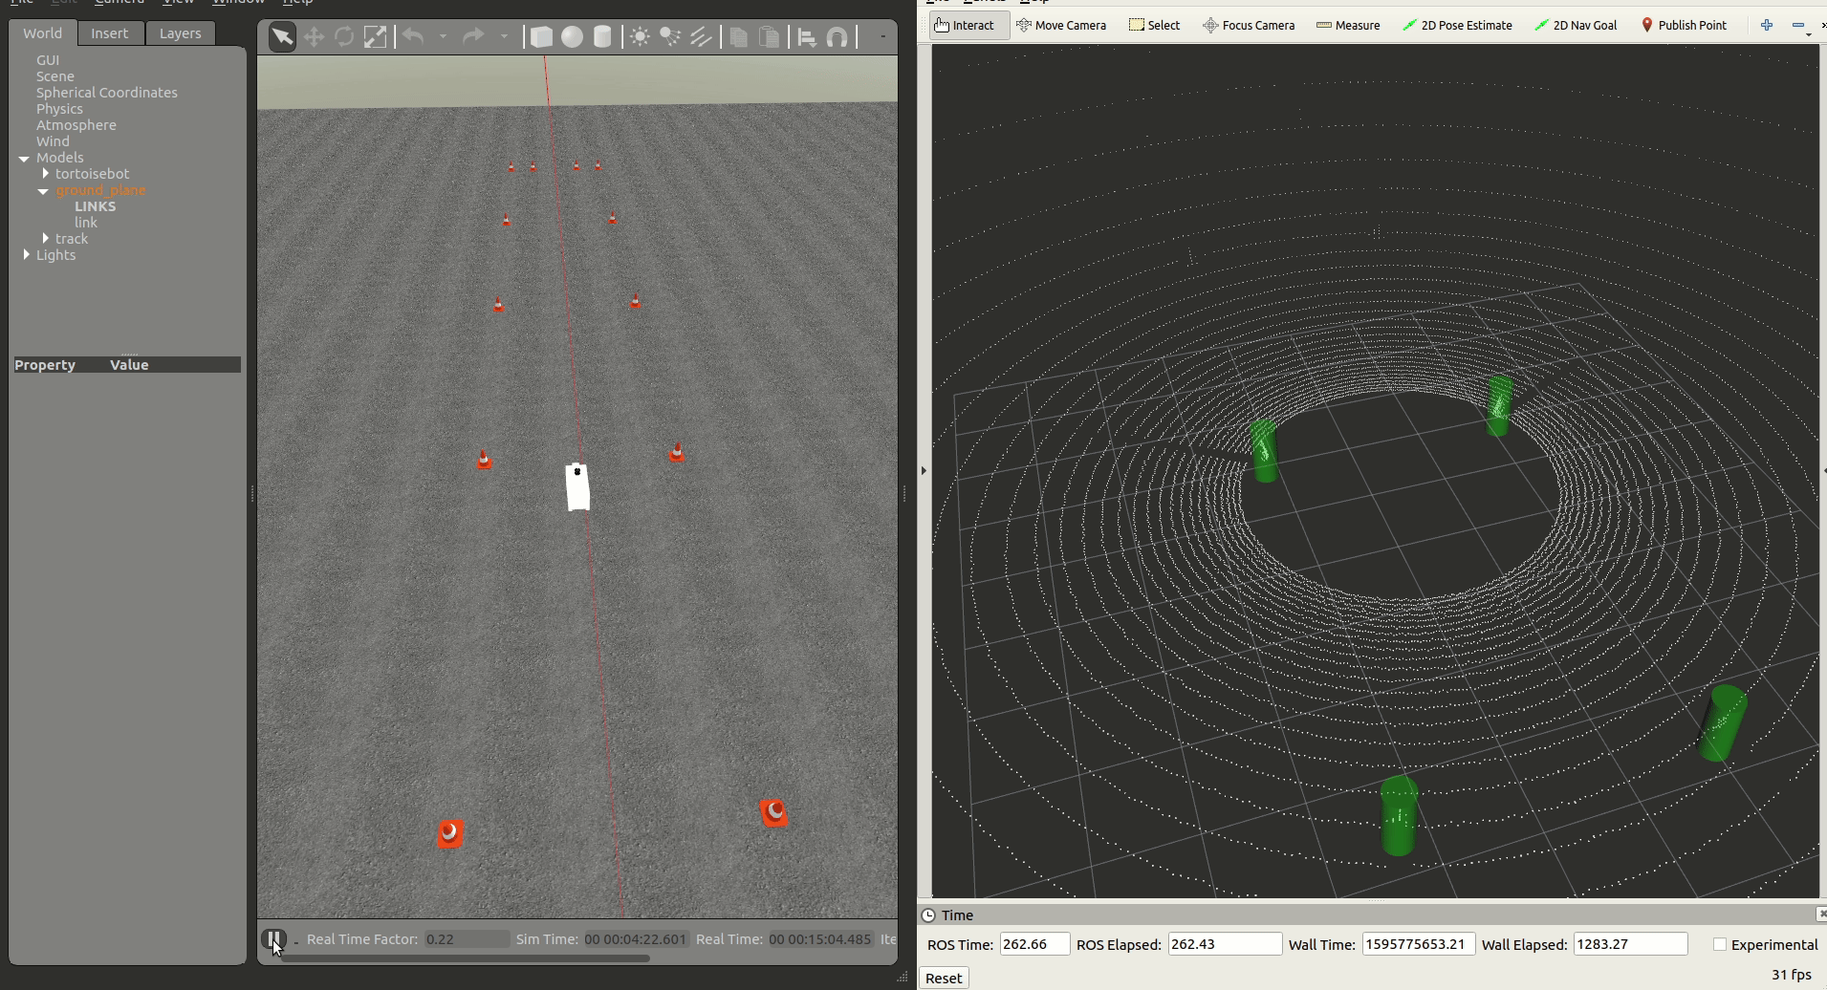This screenshot has width=1827, height=990.
Task: Activate the translate mode tool
Action: 314,37
